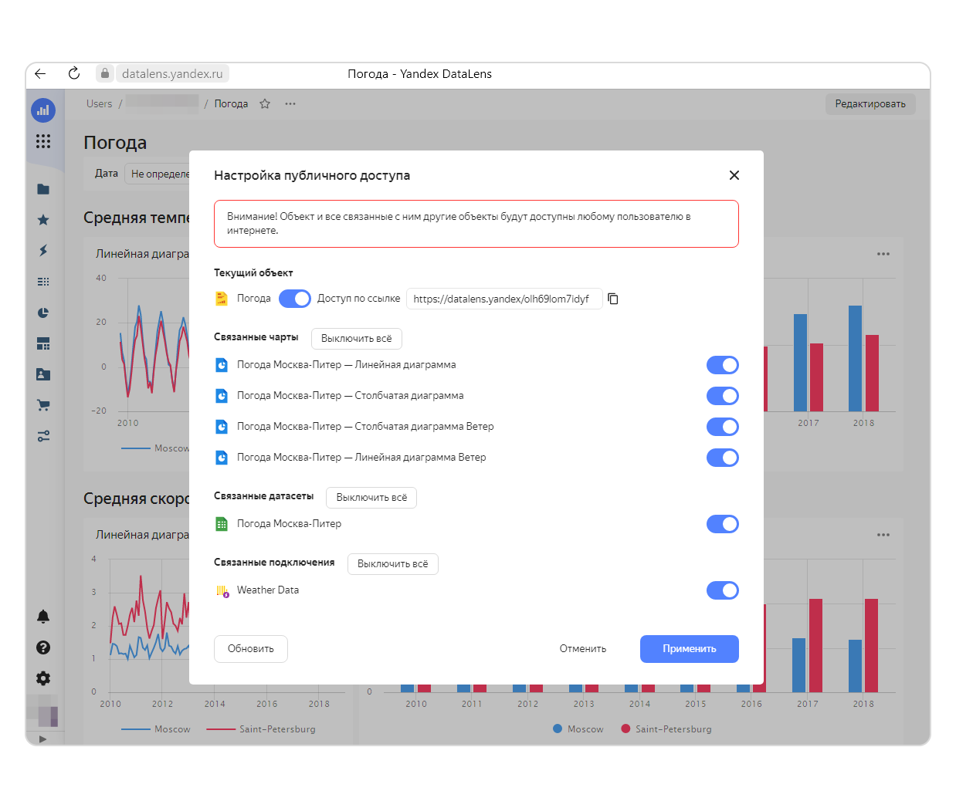This screenshot has height=808, width=956.
Task: Open the user folder icon in sidebar
Action: [43, 374]
